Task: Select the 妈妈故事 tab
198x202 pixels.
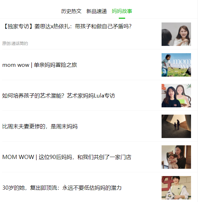Action: coord(122,11)
